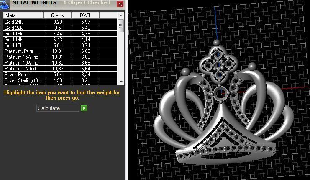Sort by the Grams column header
Image resolution: width=310 pixels, height=180 pixels.
[x=57, y=15]
